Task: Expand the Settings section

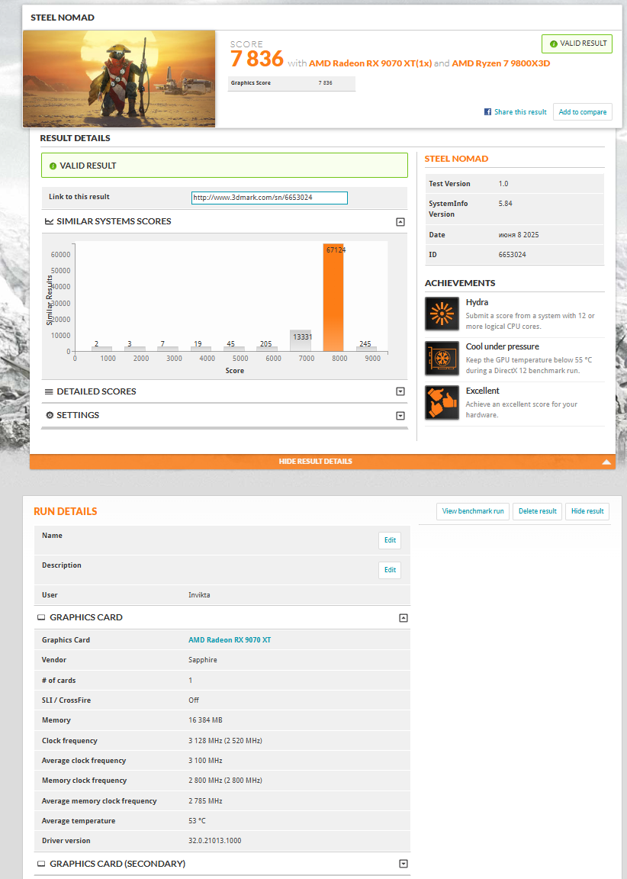Action: coord(400,416)
